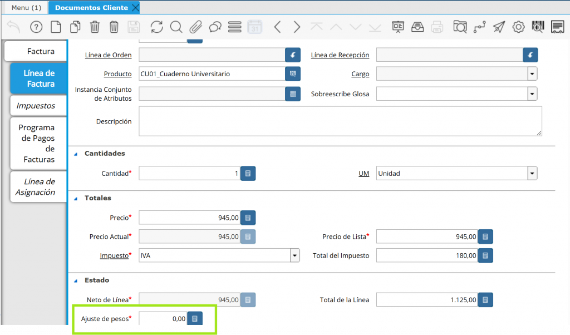This screenshot has height=335, width=570.
Task: Click the Cargo label link
Action: [360, 74]
